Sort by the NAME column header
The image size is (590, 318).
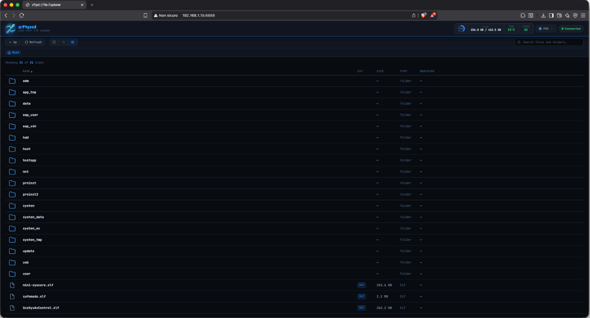pos(28,71)
